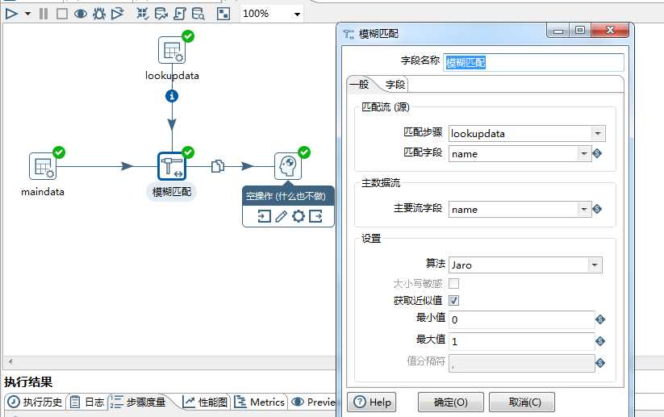Click the copy-rows icon on the hop
Viewport: 664px width, 417px height.
point(218,166)
